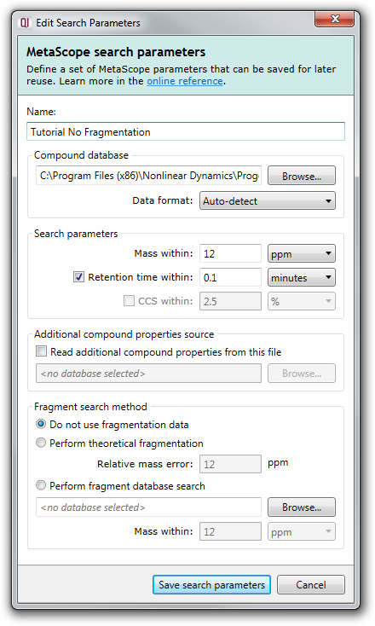This screenshot has height=626, width=375.
Task: Enable the CCS within checkbox
Action: point(129,300)
